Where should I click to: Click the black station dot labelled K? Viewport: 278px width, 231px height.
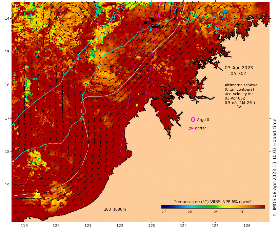coord(153,20)
